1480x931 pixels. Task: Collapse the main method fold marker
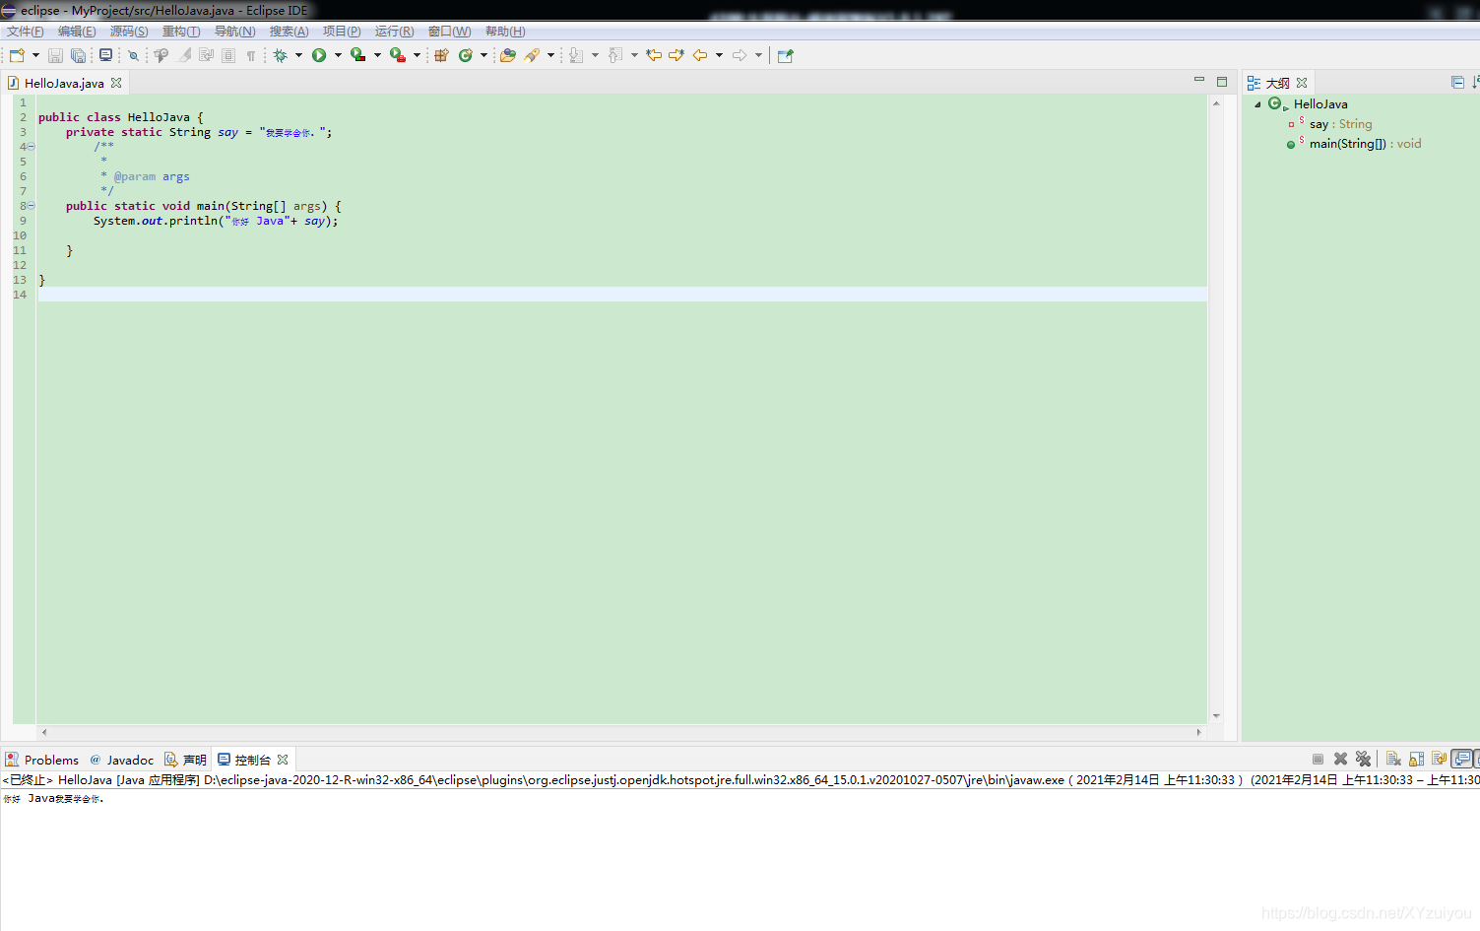[31, 206]
